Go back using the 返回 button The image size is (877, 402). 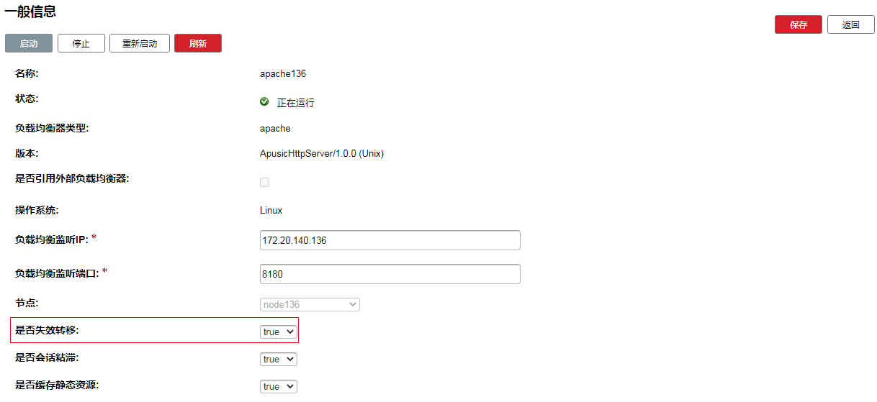coord(850,24)
